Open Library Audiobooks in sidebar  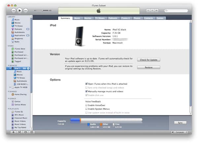[x=19, y=32]
